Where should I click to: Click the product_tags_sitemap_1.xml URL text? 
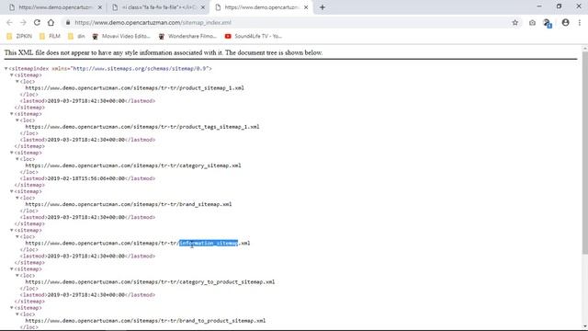(142, 127)
